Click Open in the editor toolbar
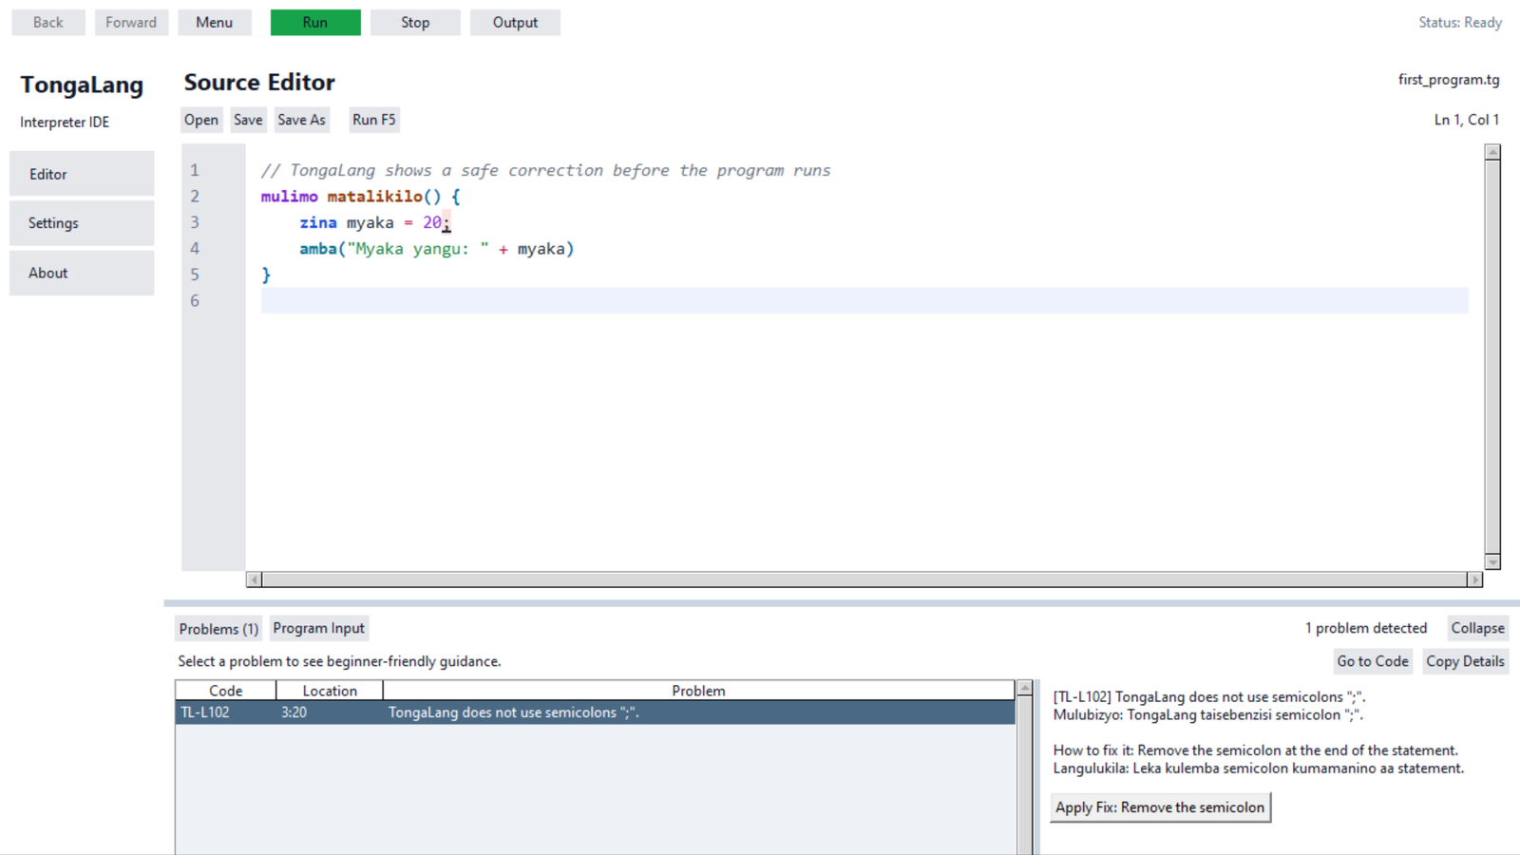 (201, 120)
